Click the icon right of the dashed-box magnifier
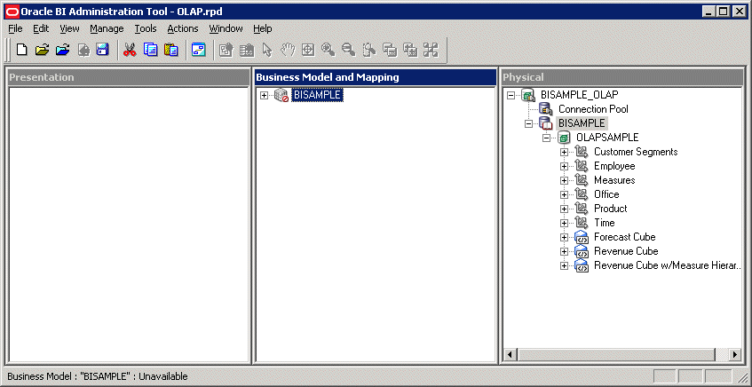Screen dimensions: 752x387 click(390, 50)
